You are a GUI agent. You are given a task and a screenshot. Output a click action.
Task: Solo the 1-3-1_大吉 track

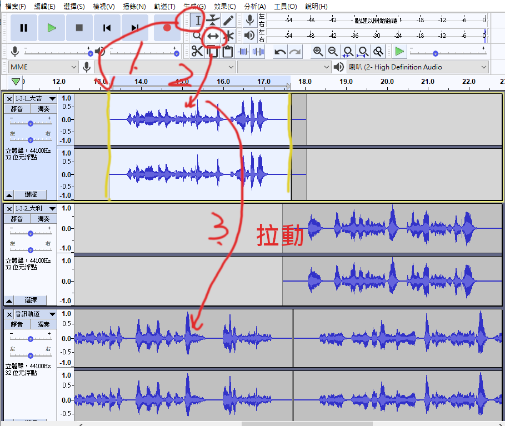coord(43,109)
